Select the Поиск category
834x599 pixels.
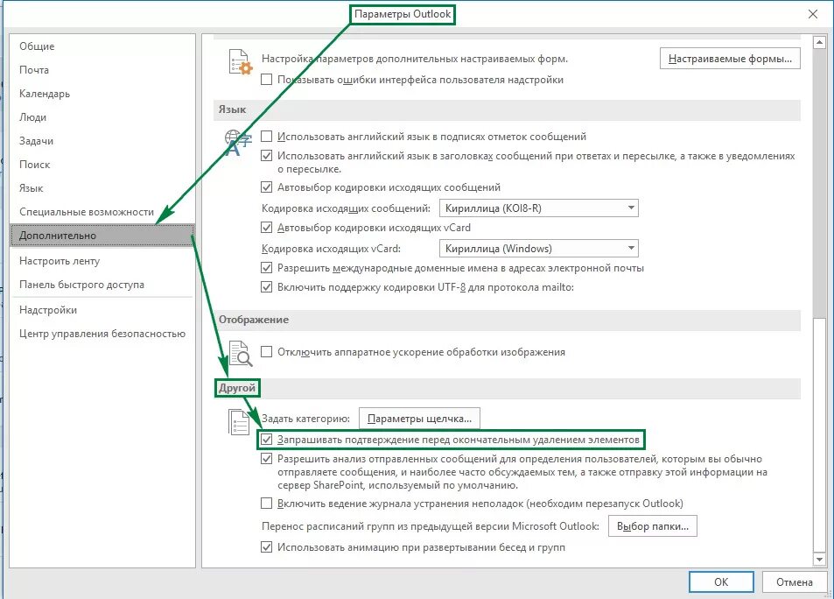(102, 165)
